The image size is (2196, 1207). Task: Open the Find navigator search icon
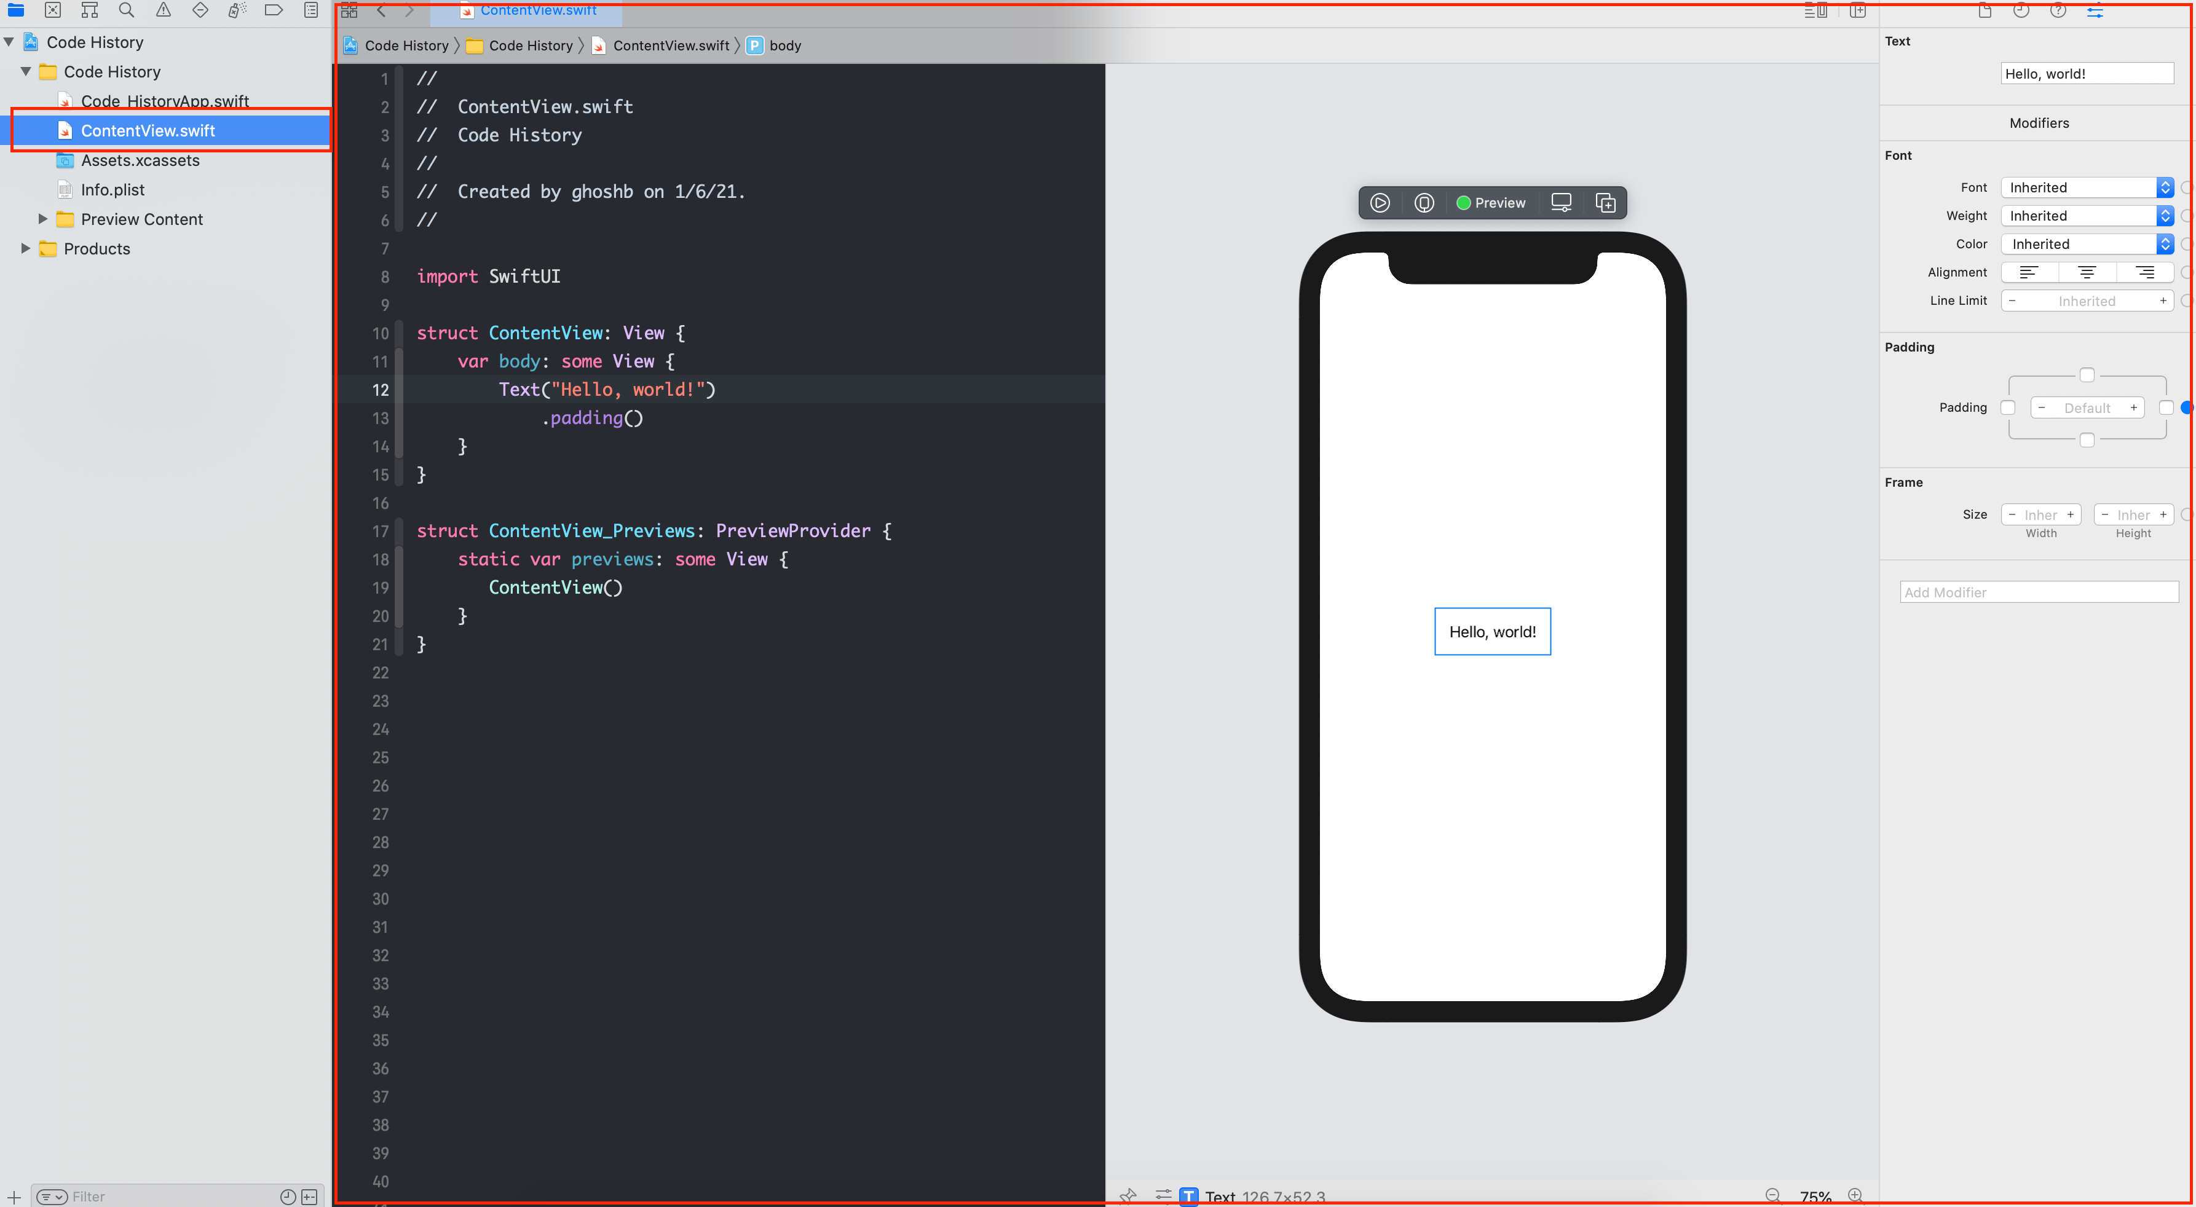126,10
